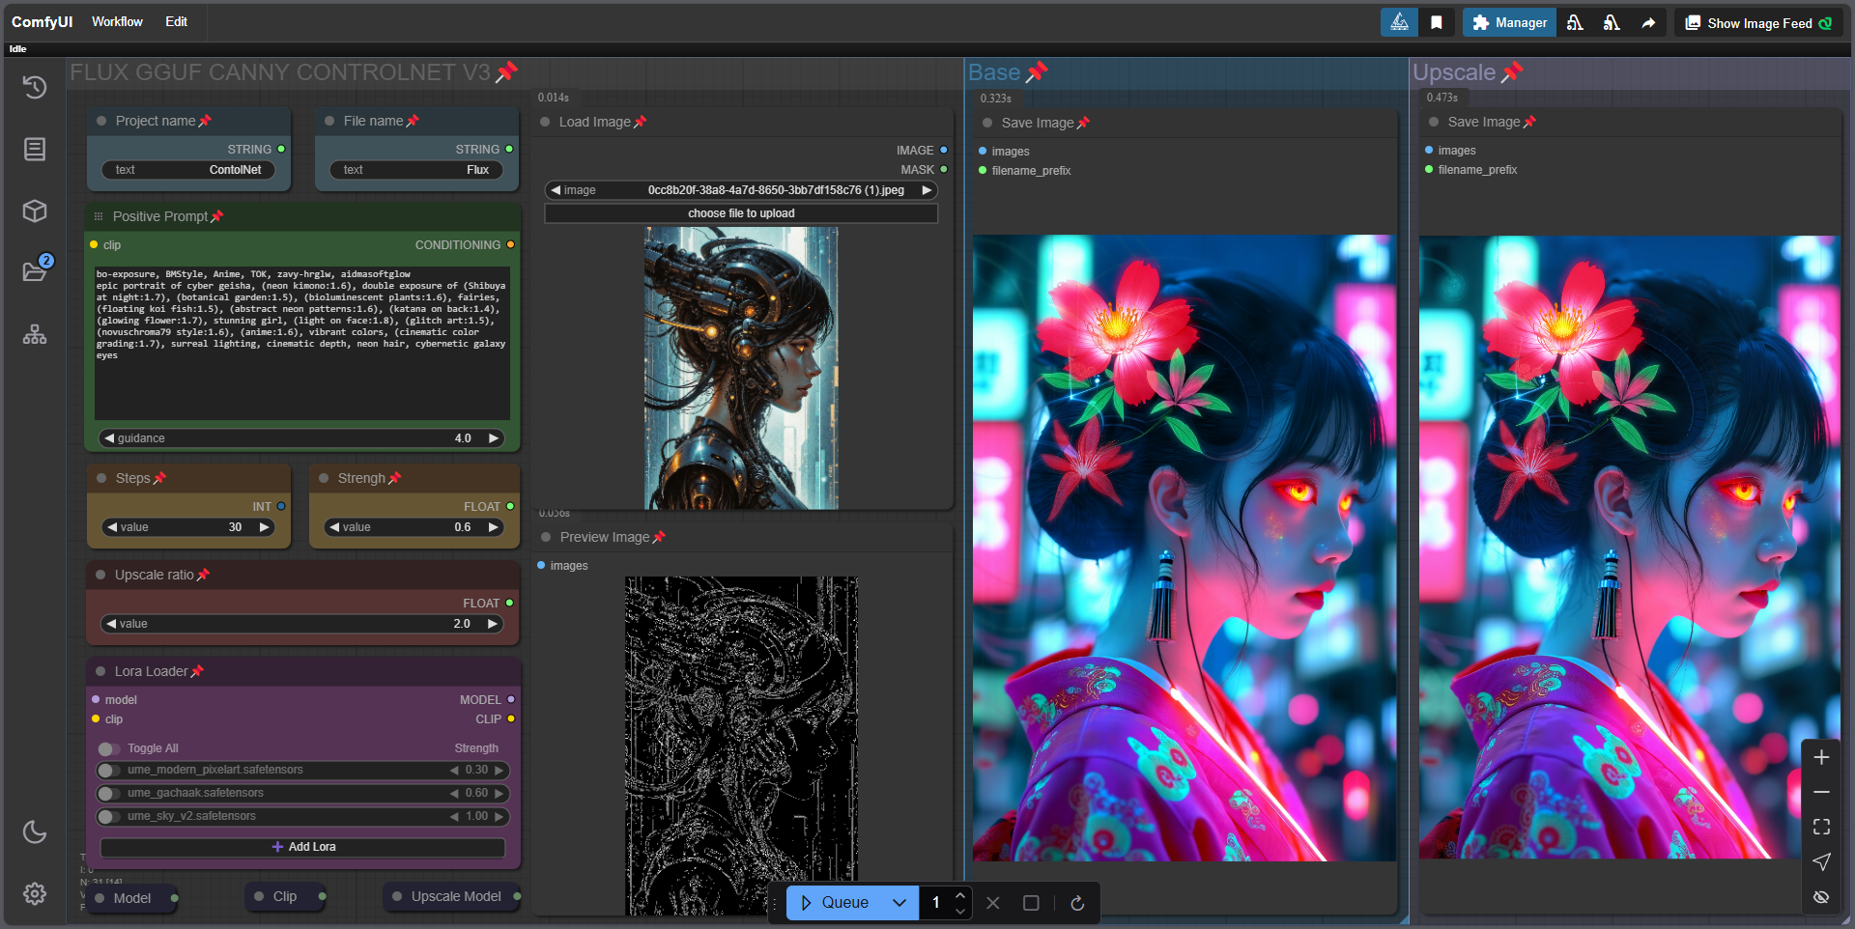
Task: Open the workflows folder icon
Action: point(35,271)
